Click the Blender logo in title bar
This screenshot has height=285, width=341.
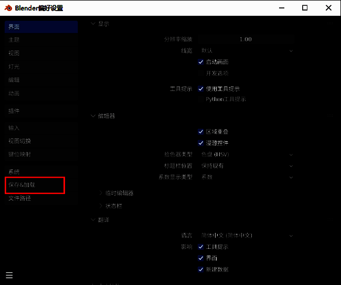click(8, 8)
